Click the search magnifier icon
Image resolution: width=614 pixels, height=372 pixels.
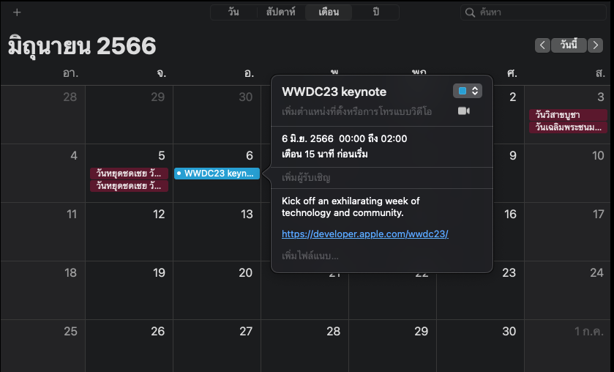click(x=471, y=12)
